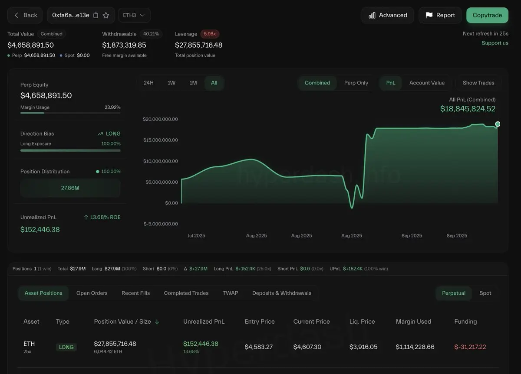Switch chart to Perp Only

(356, 83)
